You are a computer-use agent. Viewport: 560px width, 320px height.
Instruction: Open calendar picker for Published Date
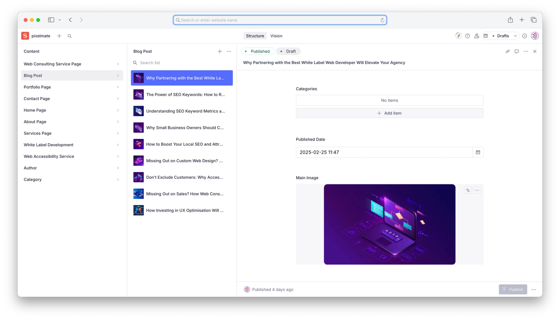(478, 152)
